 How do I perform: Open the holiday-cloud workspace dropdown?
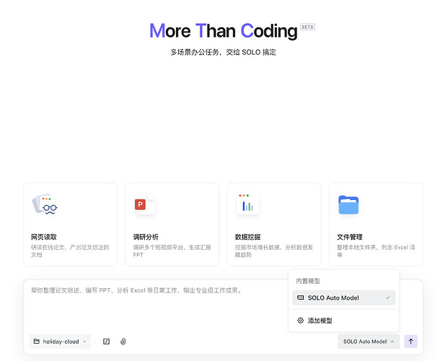point(60,342)
